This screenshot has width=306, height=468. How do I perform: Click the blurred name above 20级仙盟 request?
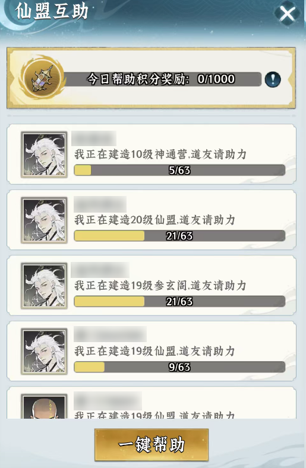click(100, 204)
